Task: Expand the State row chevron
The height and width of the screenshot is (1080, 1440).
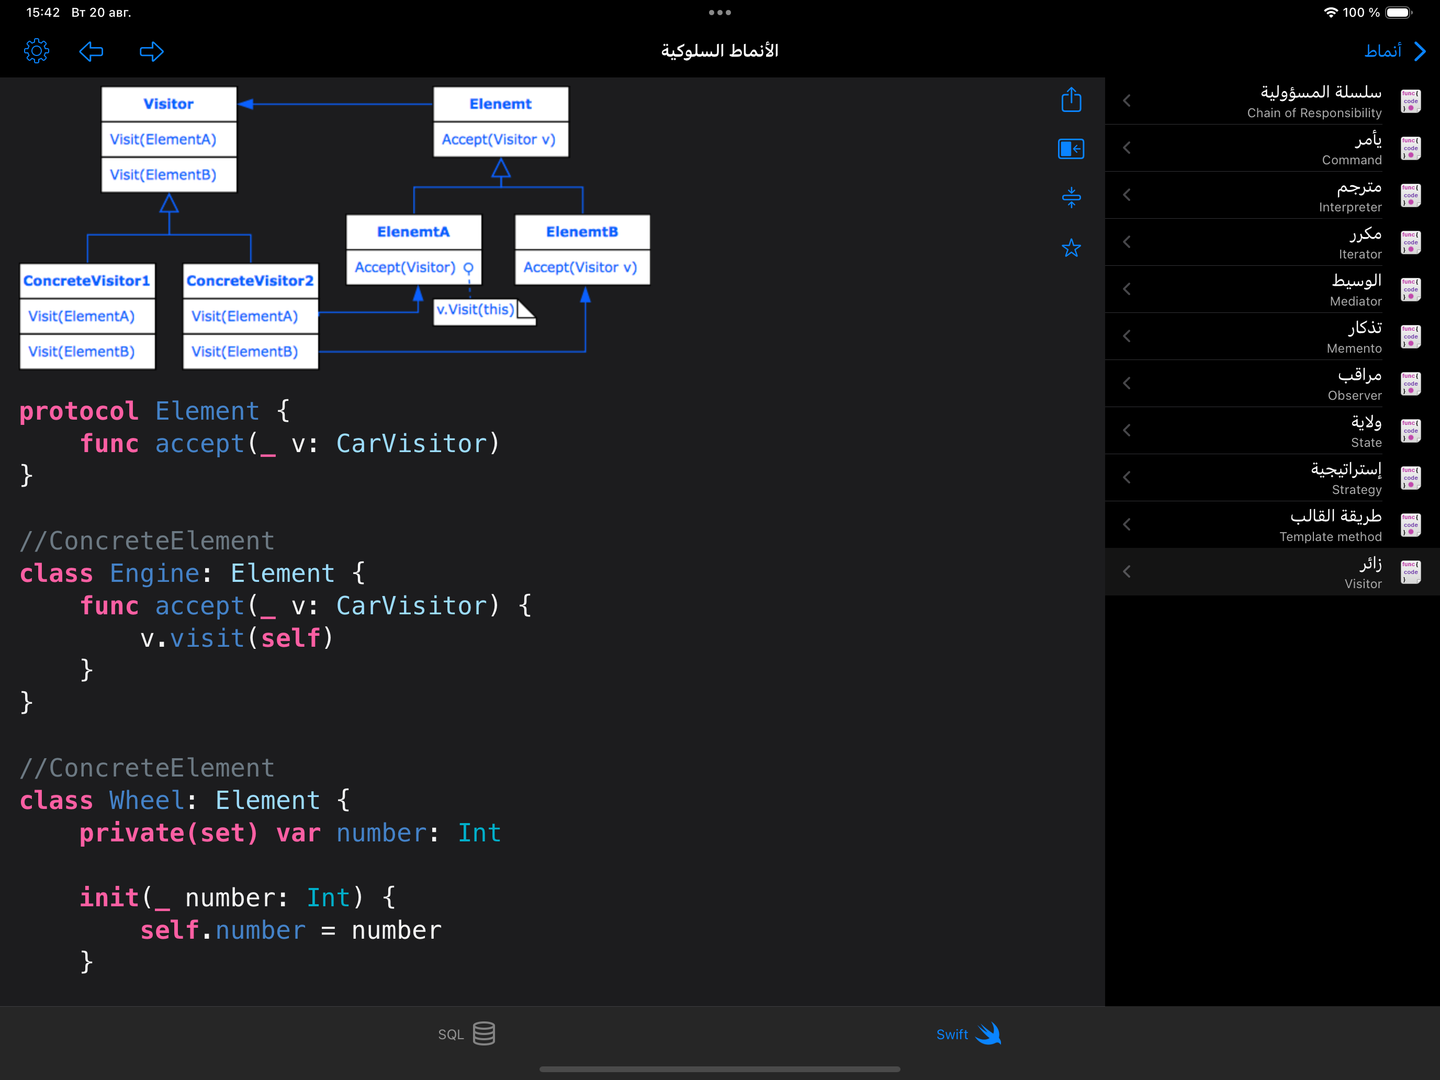Action: coord(1127,430)
